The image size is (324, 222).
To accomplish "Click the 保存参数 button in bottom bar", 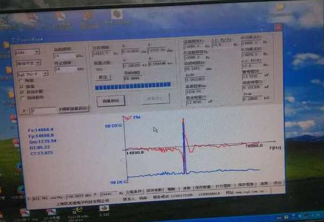I will [203, 187].
